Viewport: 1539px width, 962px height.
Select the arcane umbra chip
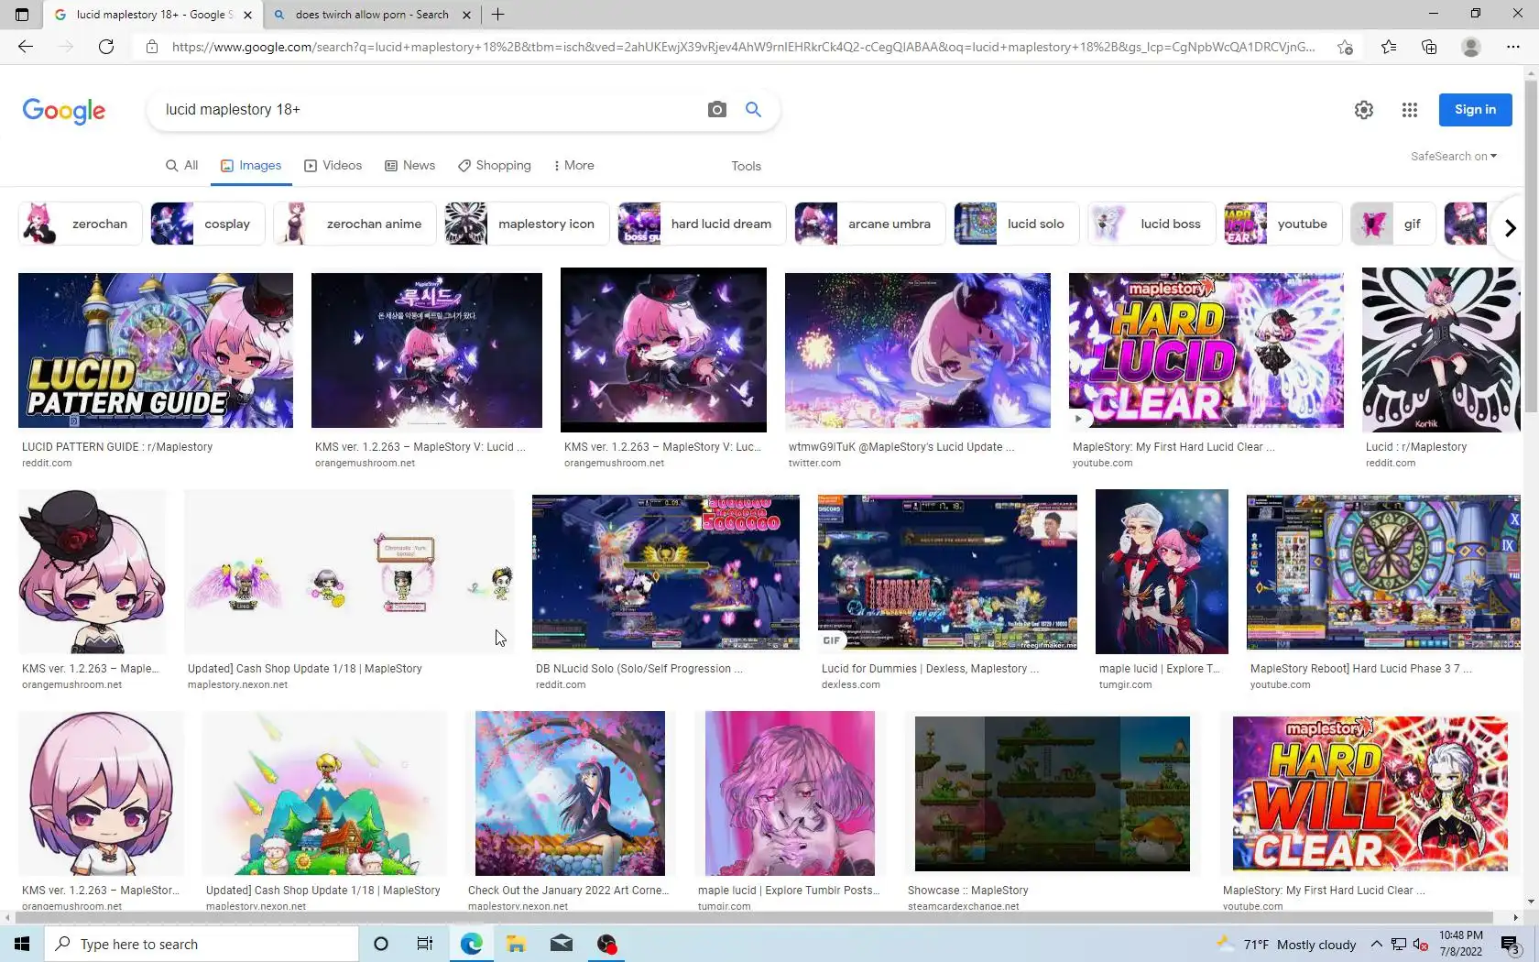pyautogui.click(x=870, y=224)
